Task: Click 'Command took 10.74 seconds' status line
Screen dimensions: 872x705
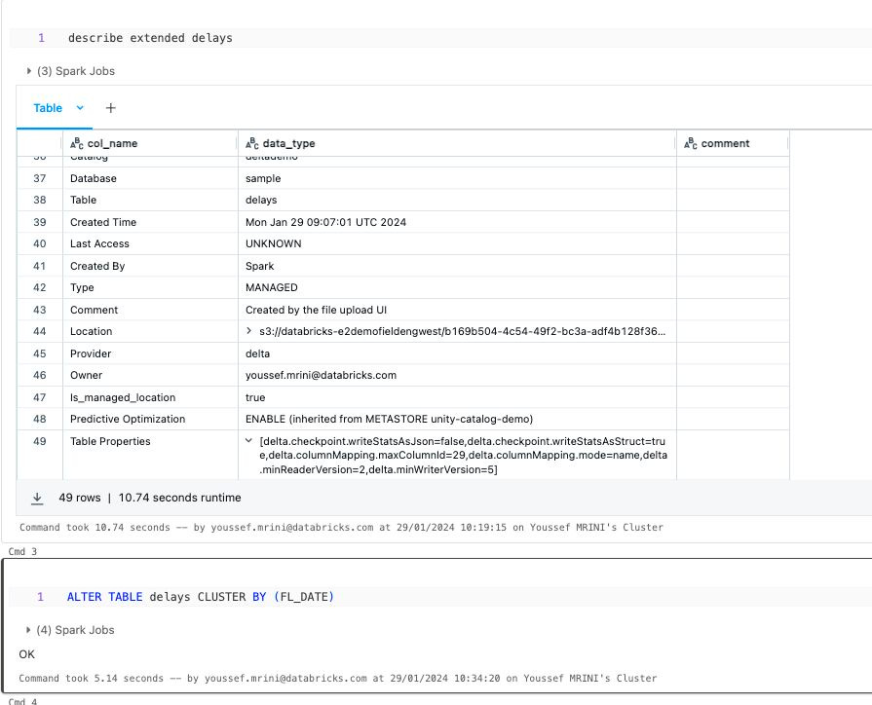Action: click(x=341, y=527)
